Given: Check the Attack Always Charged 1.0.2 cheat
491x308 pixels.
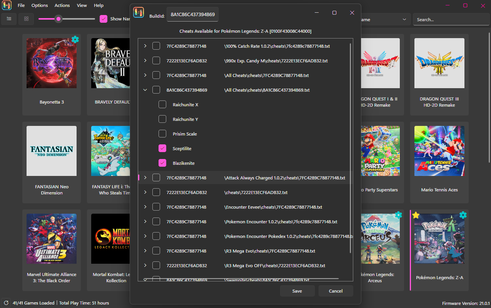Looking at the screenshot, I should tap(156, 178).
